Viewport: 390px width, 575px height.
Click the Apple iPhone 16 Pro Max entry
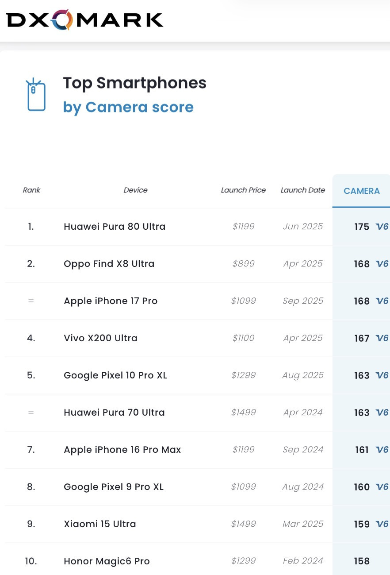[x=122, y=450]
